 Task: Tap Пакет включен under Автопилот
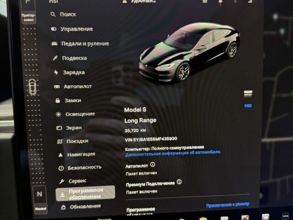tap(141, 173)
